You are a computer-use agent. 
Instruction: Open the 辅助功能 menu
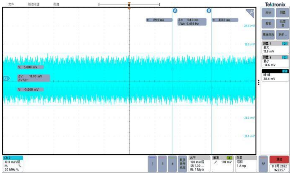coord(34,4)
